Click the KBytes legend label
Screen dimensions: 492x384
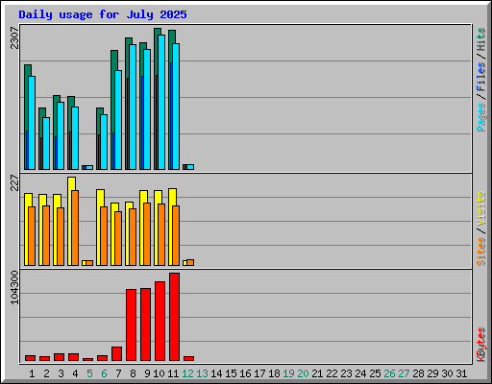[480, 345]
